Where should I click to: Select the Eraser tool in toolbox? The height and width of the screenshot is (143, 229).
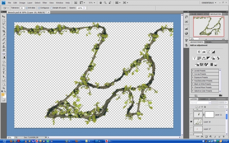4,54
